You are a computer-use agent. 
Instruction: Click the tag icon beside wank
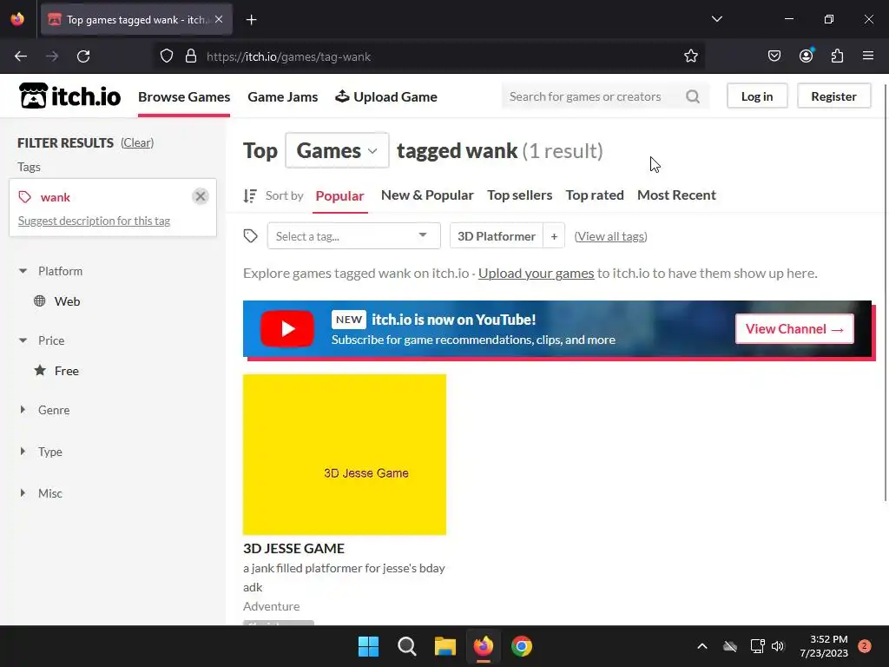(25, 197)
